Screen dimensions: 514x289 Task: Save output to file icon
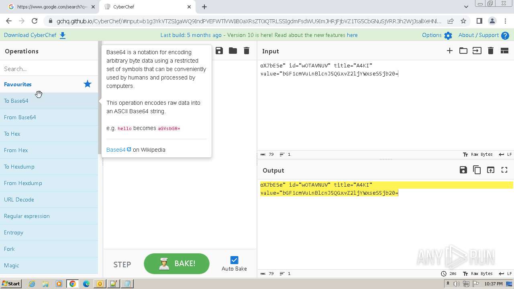point(463,170)
